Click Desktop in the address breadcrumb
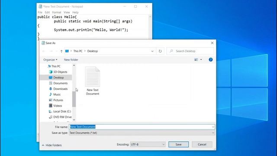 (92, 51)
